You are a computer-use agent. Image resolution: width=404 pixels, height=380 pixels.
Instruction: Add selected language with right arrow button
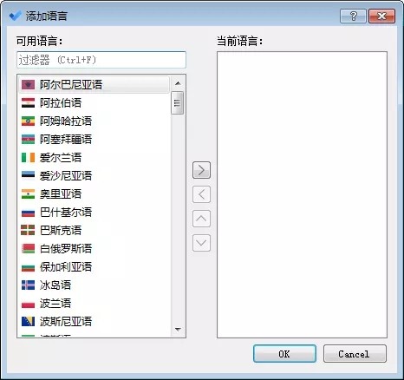pos(201,170)
